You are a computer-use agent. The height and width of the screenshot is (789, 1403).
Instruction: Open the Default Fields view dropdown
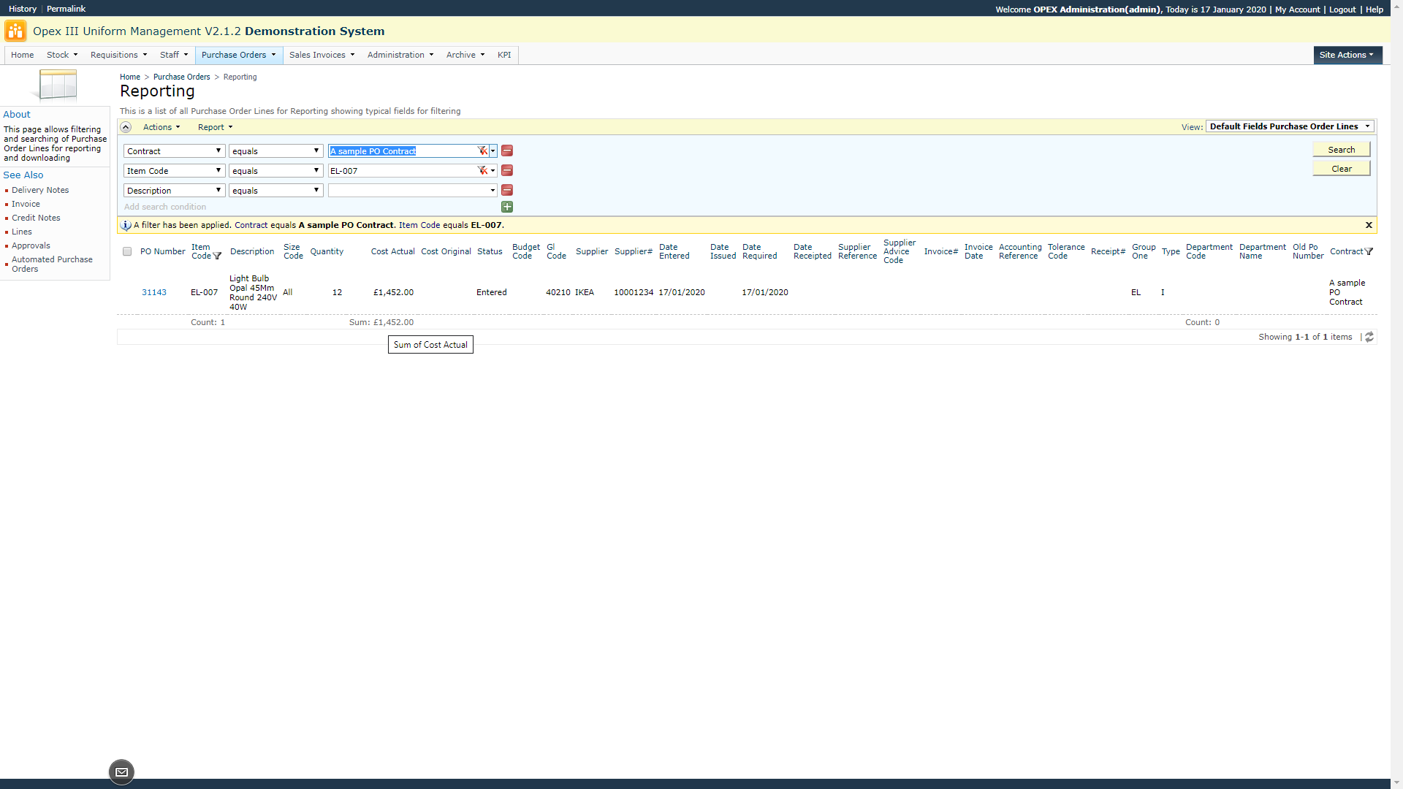pos(1289,126)
